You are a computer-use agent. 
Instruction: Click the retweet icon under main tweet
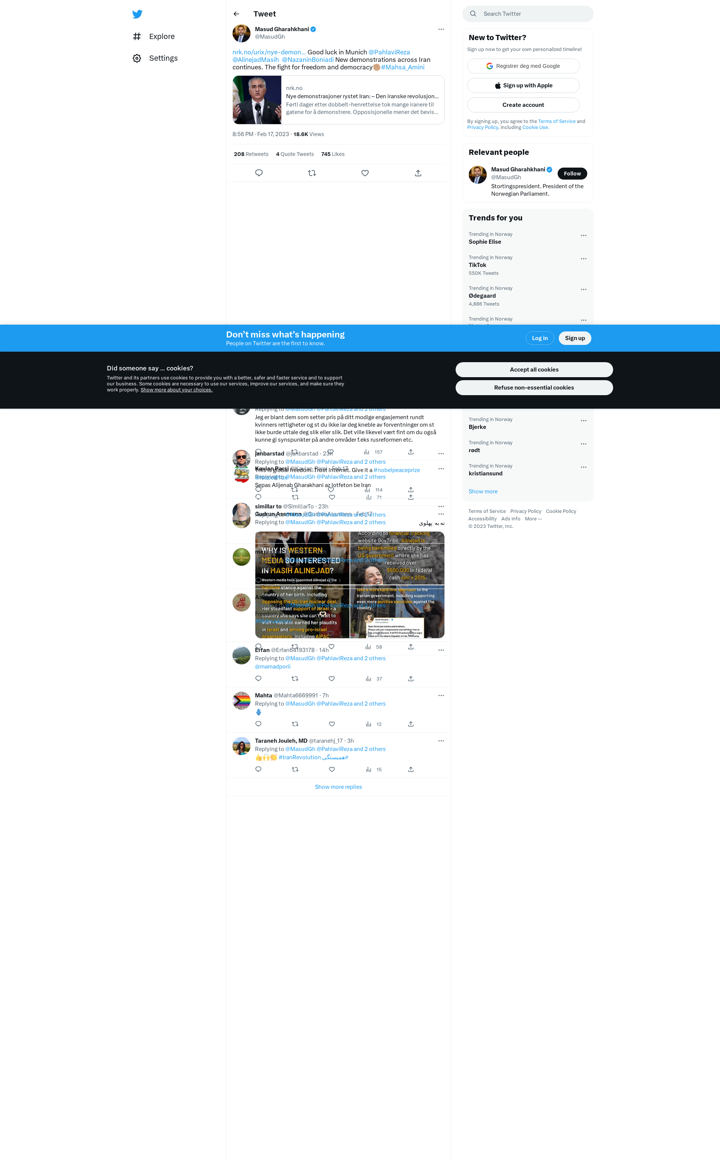point(312,173)
